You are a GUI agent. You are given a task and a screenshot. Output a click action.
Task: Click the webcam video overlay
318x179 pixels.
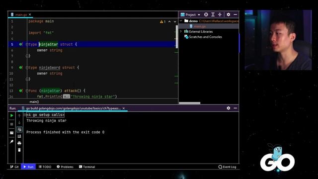pyautogui.click(x=278, y=40)
